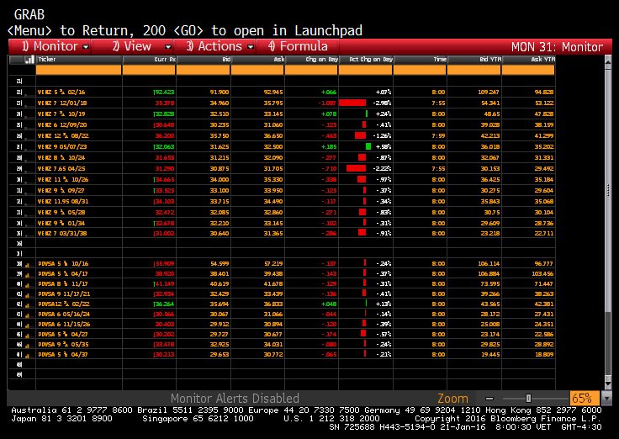619x439 pixels.
Task: Click the 109.247 Bid YTM cell
Action: (x=489, y=93)
